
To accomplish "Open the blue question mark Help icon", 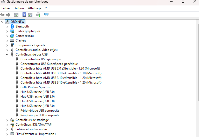I will [24, 15].
